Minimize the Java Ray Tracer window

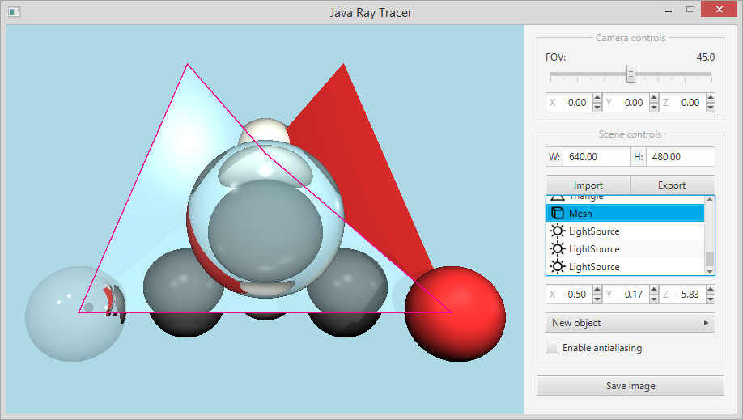tap(669, 11)
